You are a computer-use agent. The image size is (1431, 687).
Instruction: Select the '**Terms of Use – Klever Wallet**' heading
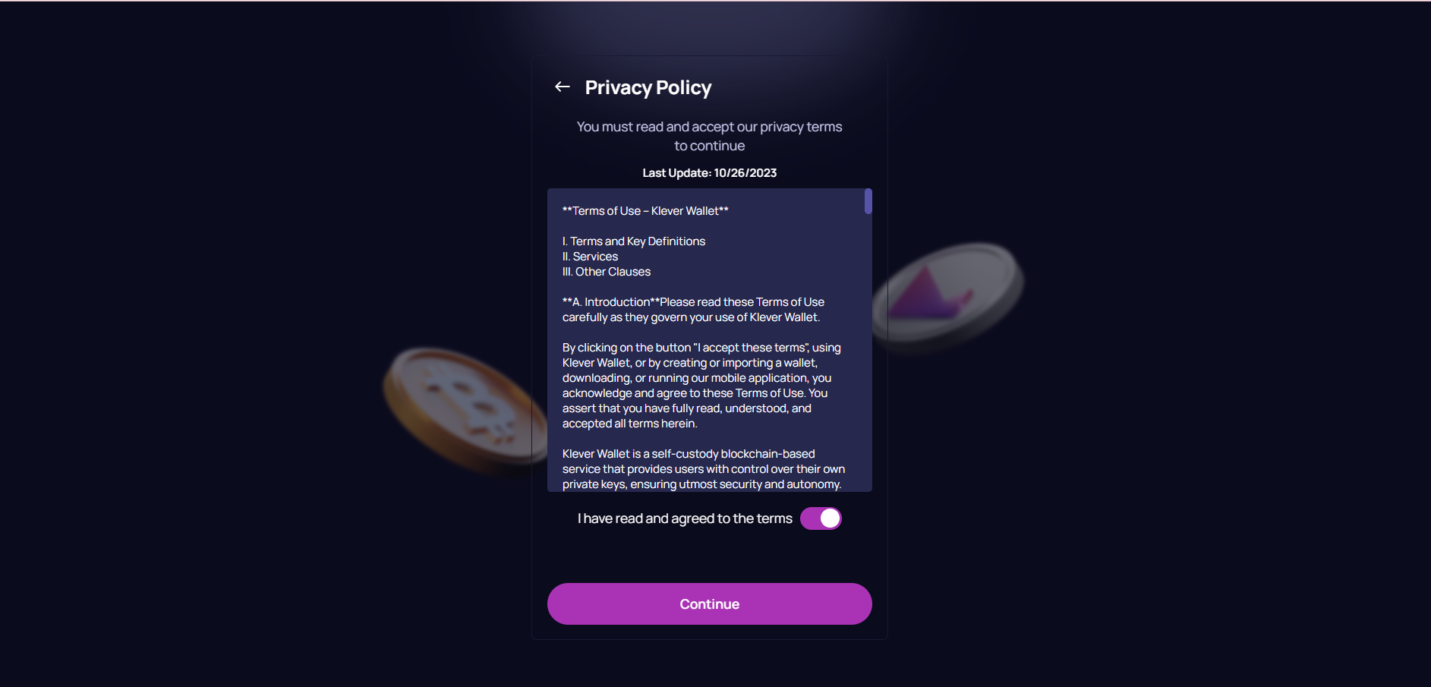[644, 210]
